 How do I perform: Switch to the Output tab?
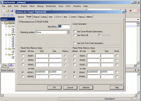tap(36, 17)
